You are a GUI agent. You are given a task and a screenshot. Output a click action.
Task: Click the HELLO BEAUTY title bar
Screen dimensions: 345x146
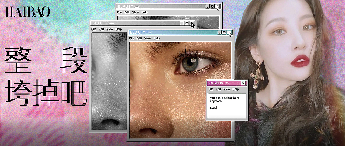(227, 83)
